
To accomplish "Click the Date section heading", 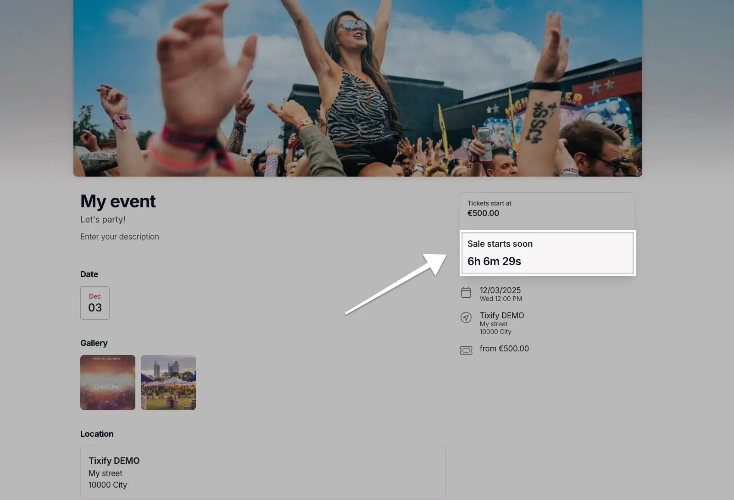I will click(89, 274).
